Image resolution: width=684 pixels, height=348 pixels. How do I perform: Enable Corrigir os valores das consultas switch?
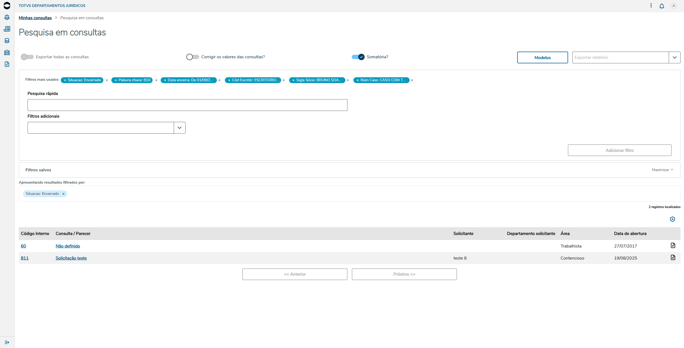192,57
